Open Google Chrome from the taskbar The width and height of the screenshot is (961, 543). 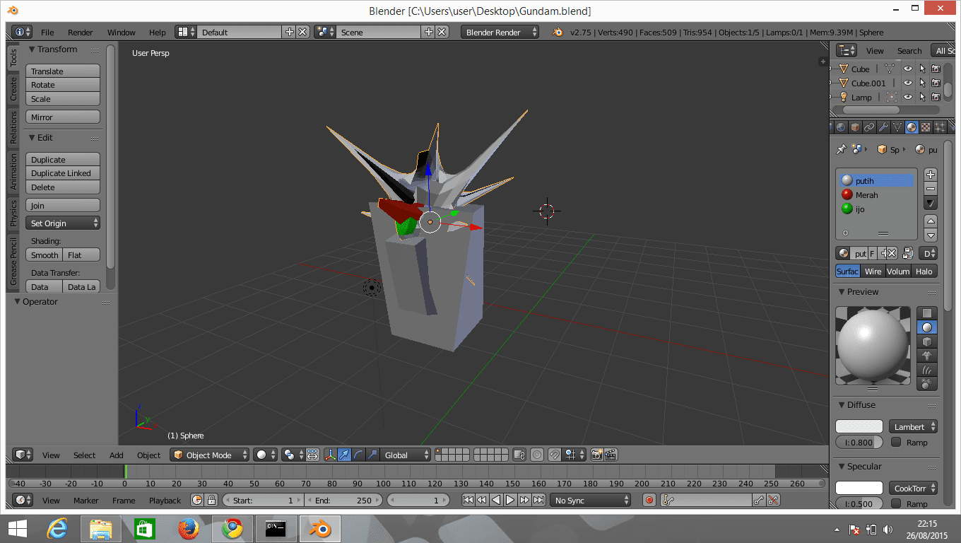pyautogui.click(x=232, y=528)
